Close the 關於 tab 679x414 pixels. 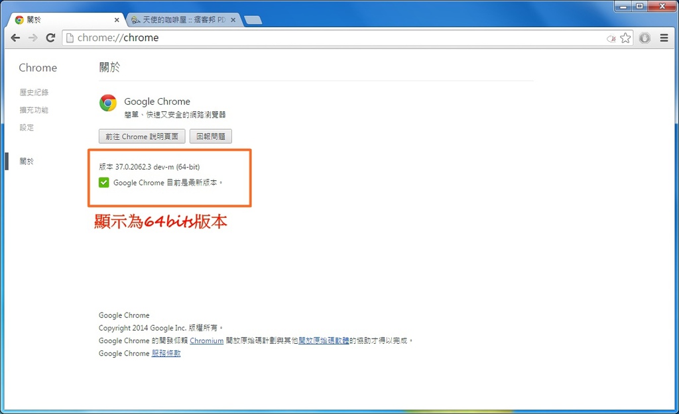point(117,20)
